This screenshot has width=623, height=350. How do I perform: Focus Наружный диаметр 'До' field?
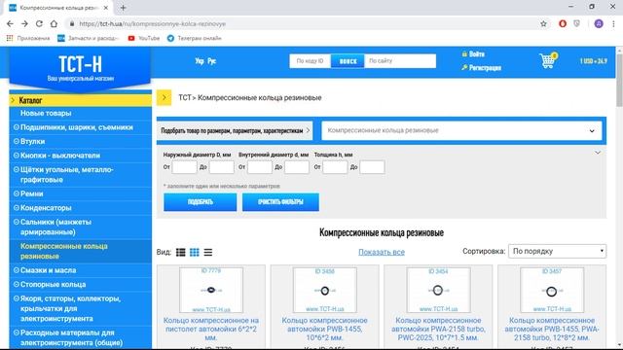point(222,167)
